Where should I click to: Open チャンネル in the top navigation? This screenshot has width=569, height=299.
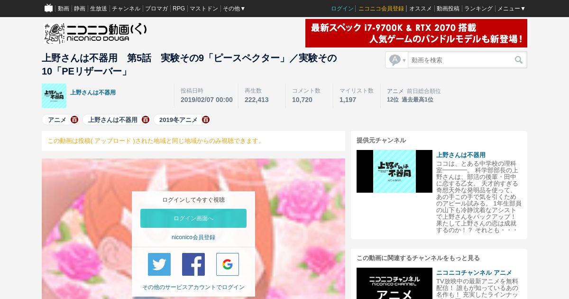pyautogui.click(x=126, y=9)
